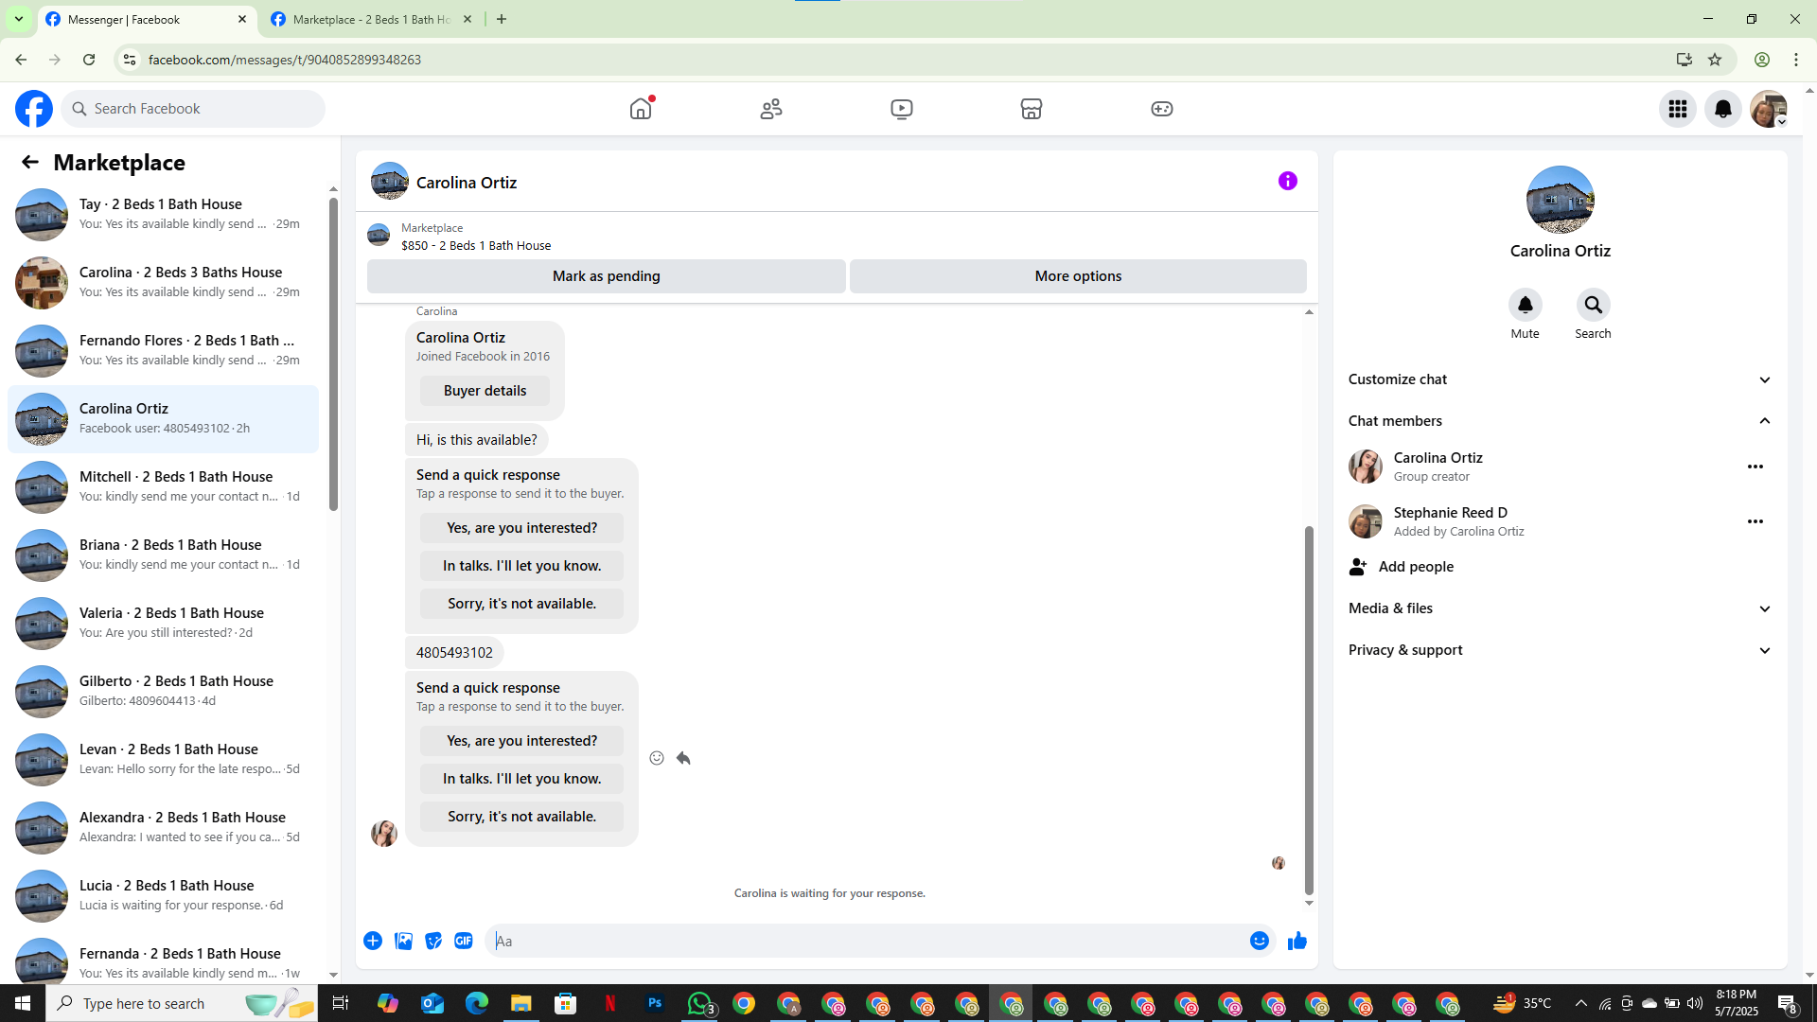Click the GIF chooser icon
This screenshot has width=1817, height=1022.
pyautogui.click(x=463, y=941)
